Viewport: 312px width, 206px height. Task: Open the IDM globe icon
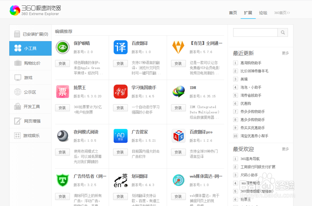tap(178, 92)
